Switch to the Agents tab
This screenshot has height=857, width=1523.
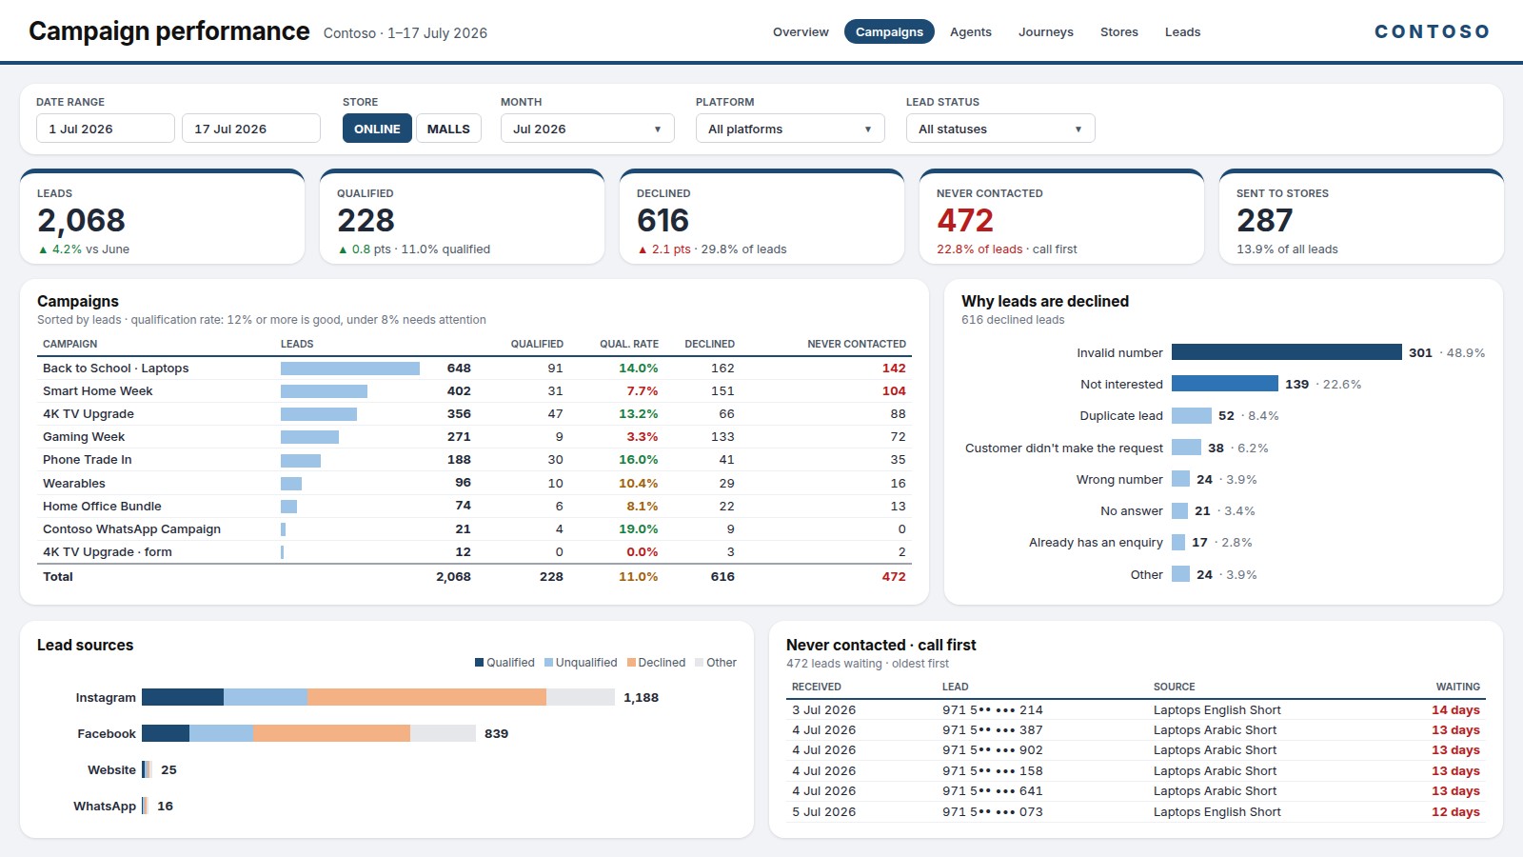970,31
